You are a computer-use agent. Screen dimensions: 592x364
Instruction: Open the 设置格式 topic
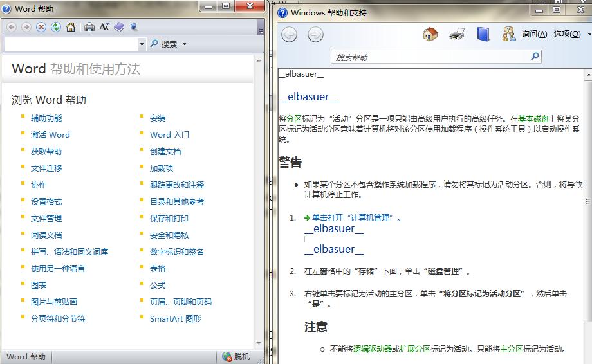click(46, 202)
